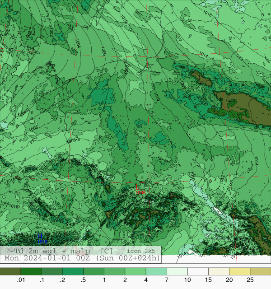Click the '15' legend value
The height and width of the screenshot is (289, 271).
[208, 280]
